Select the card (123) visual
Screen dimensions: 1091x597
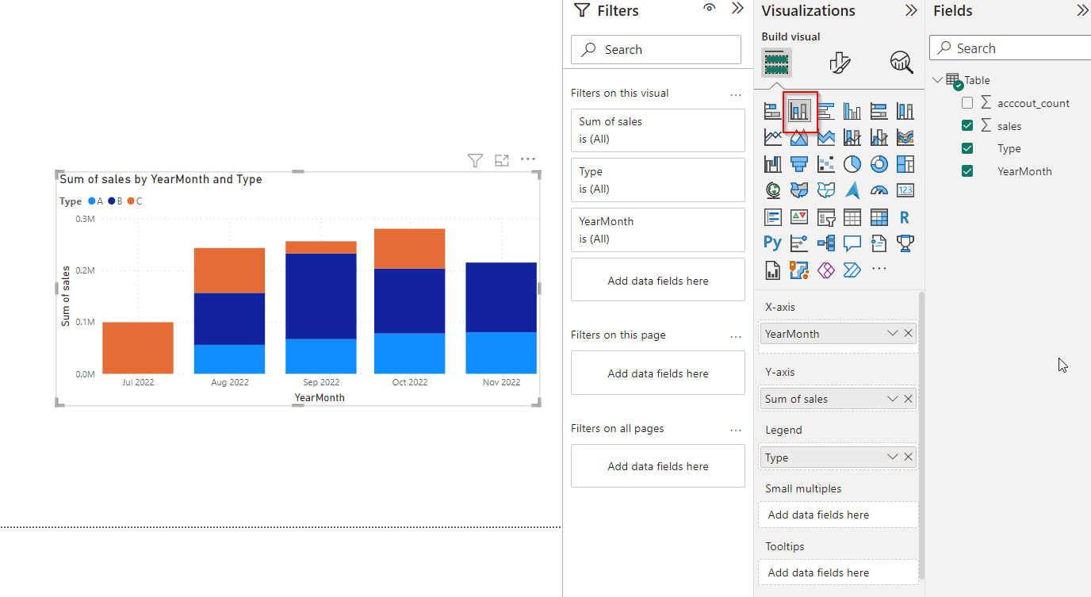(x=905, y=190)
